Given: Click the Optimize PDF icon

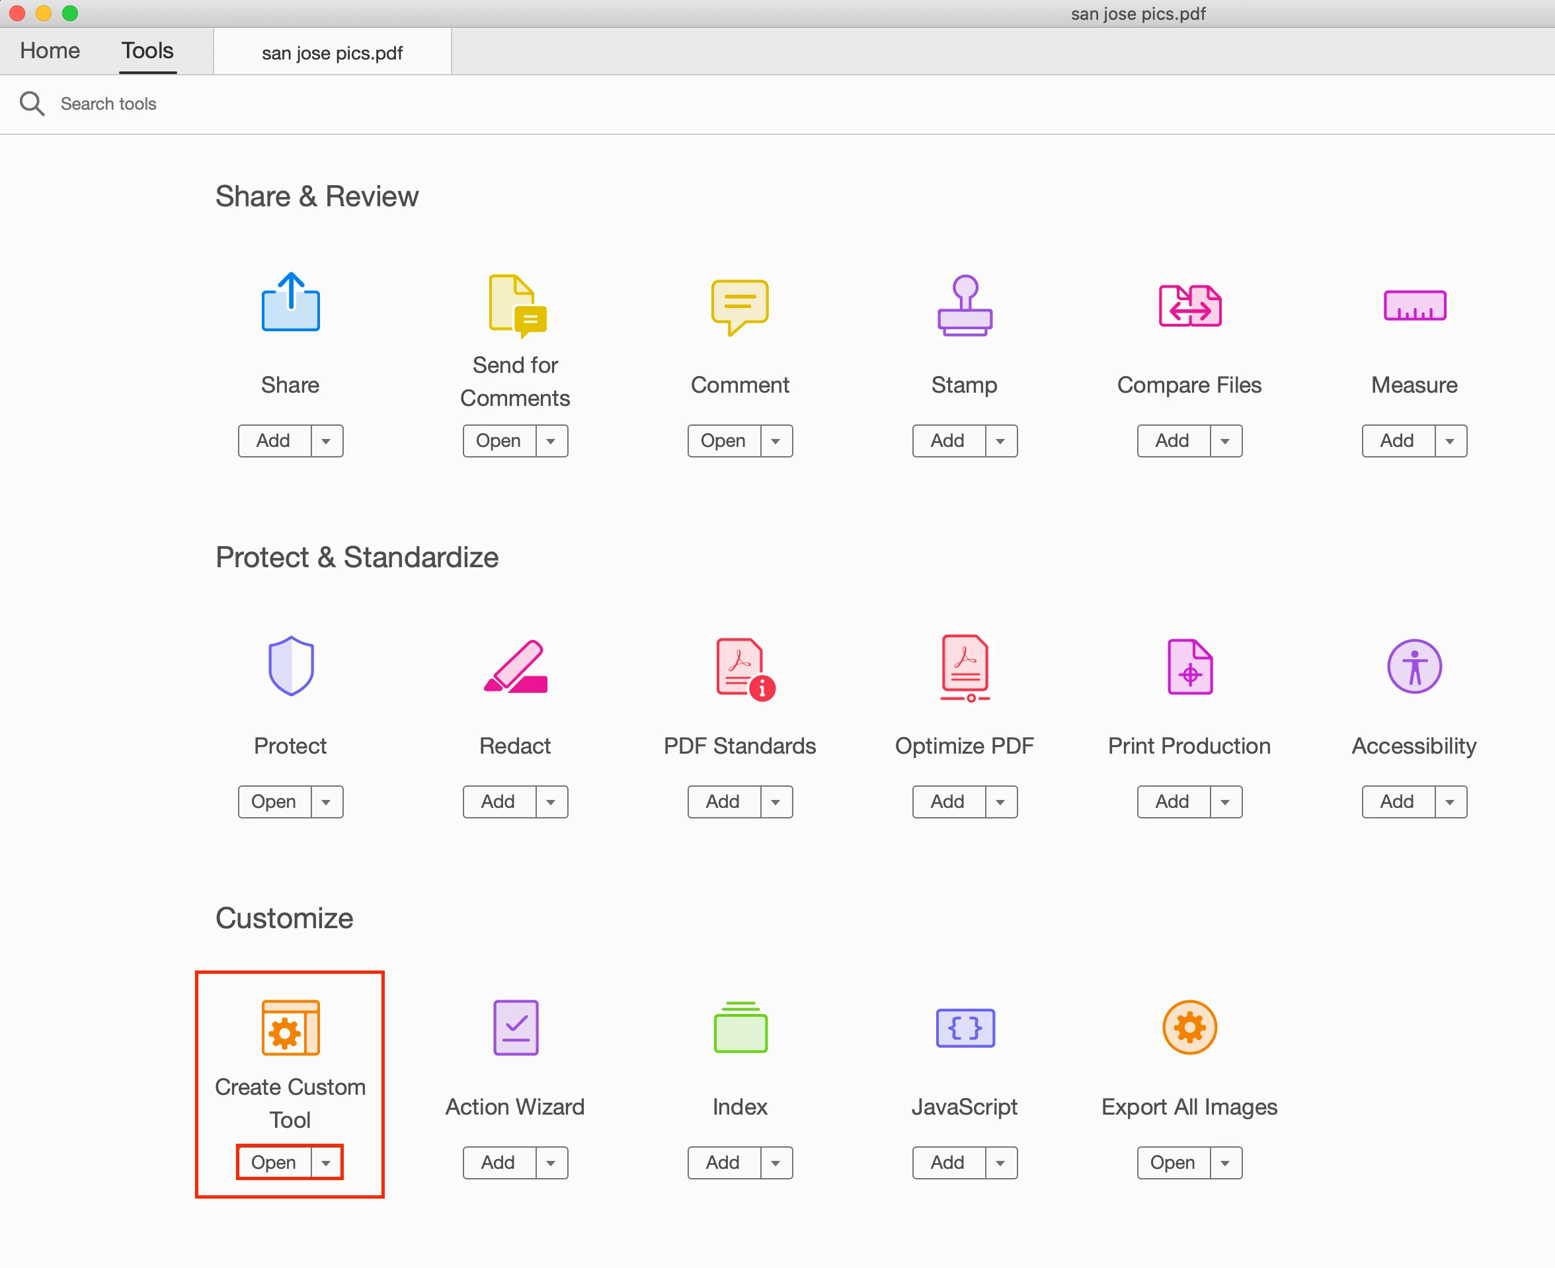Looking at the screenshot, I should click(x=964, y=666).
